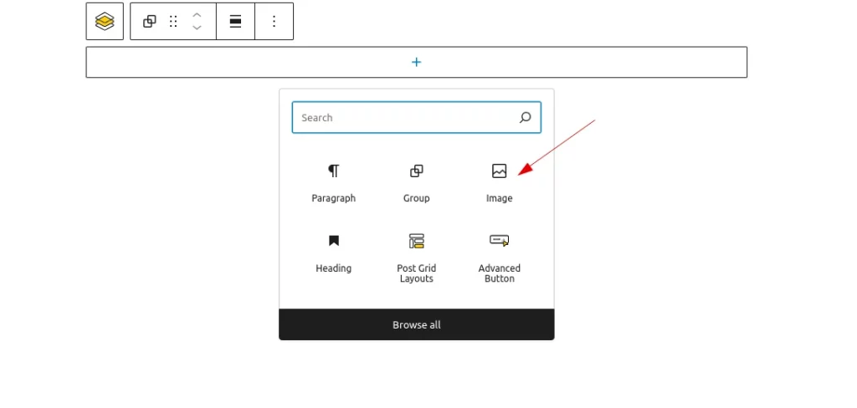
Task: Select the Paragraph pilcrow icon
Action: point(333,171)
